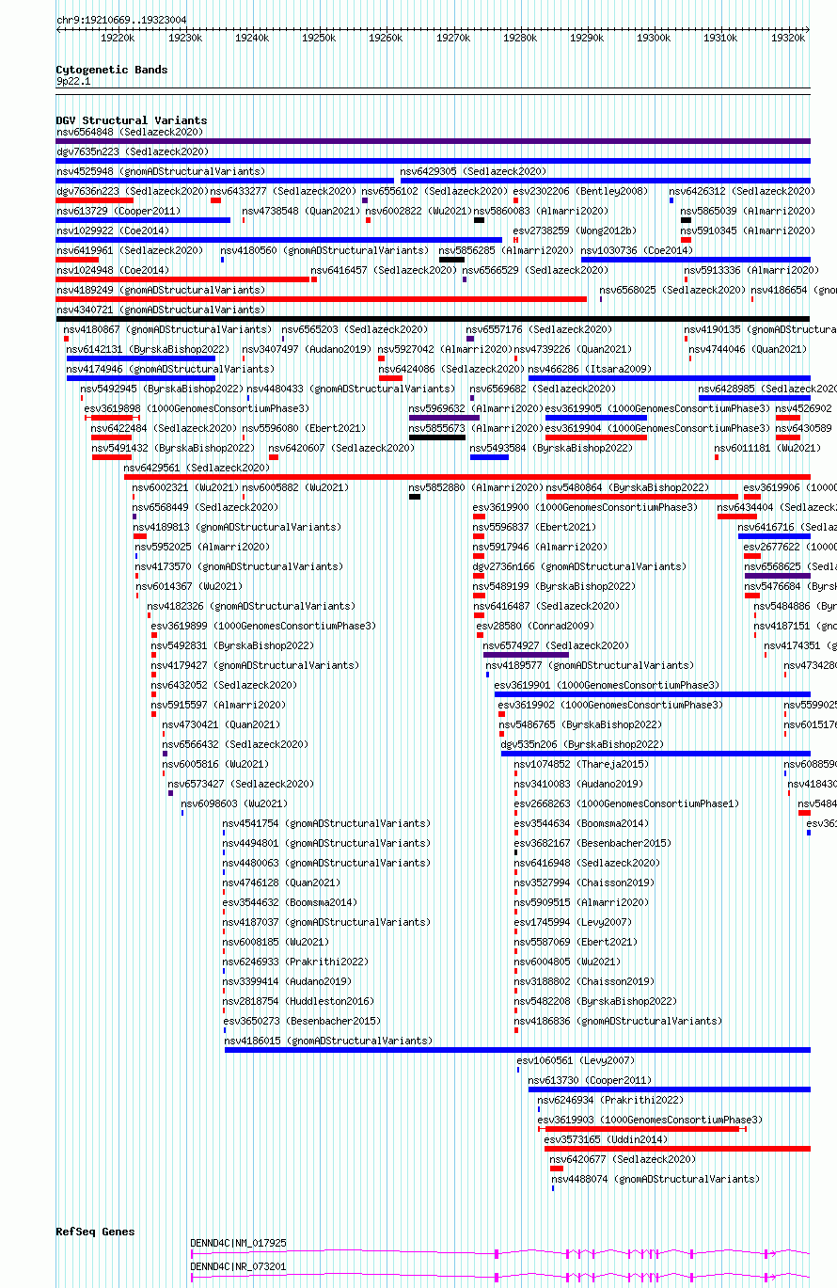The width and height of the screenshot is (837, 1288).
Task: Open the DGV Structural Variants track title
Action: pyautogui.click(x=132, y=120)
